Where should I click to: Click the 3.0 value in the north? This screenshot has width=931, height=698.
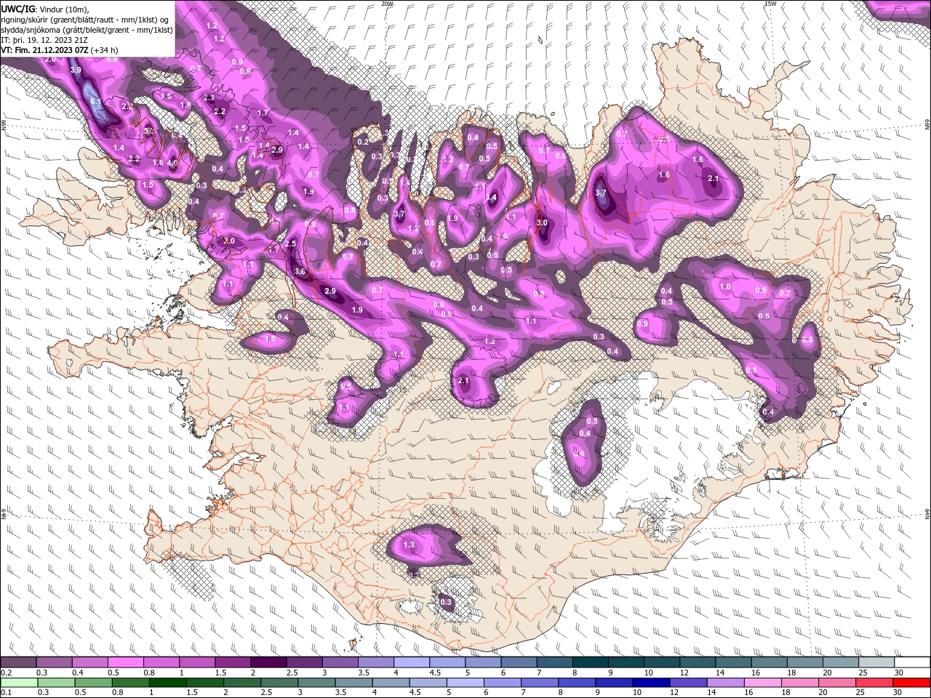[x=542, y=222]
